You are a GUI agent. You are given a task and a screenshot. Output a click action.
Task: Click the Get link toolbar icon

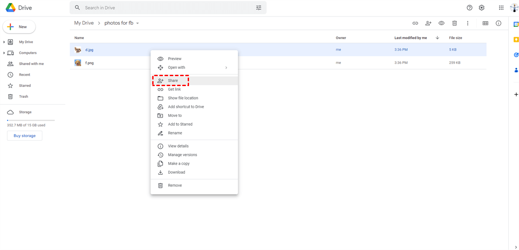pyautogui.click(x=415, y=23)
